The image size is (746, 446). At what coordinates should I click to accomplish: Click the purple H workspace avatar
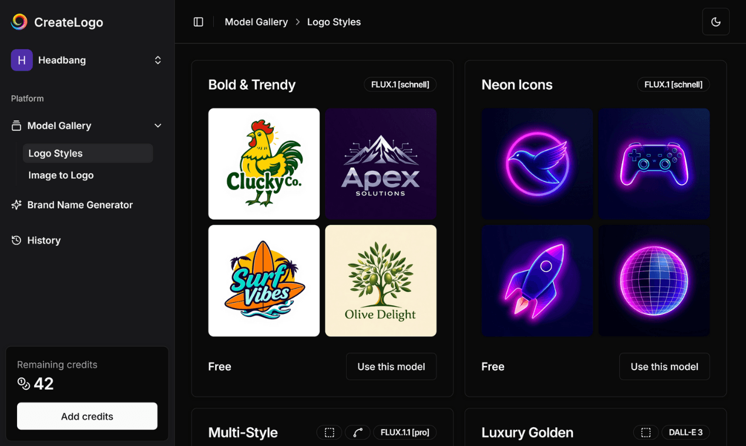click(22, 60)
